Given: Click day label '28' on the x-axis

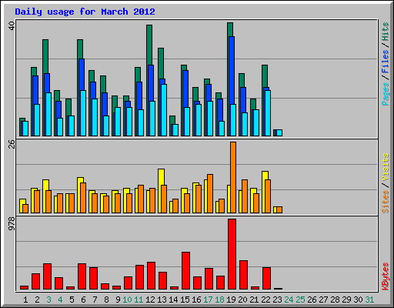Looking at the screenshot, I should (x=335, y=300).
